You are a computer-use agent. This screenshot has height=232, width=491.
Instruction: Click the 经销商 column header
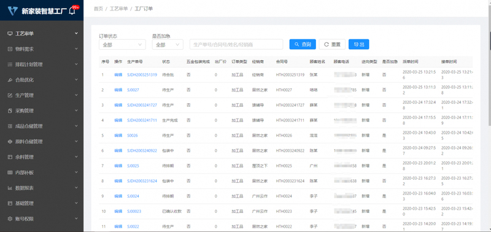258,62
